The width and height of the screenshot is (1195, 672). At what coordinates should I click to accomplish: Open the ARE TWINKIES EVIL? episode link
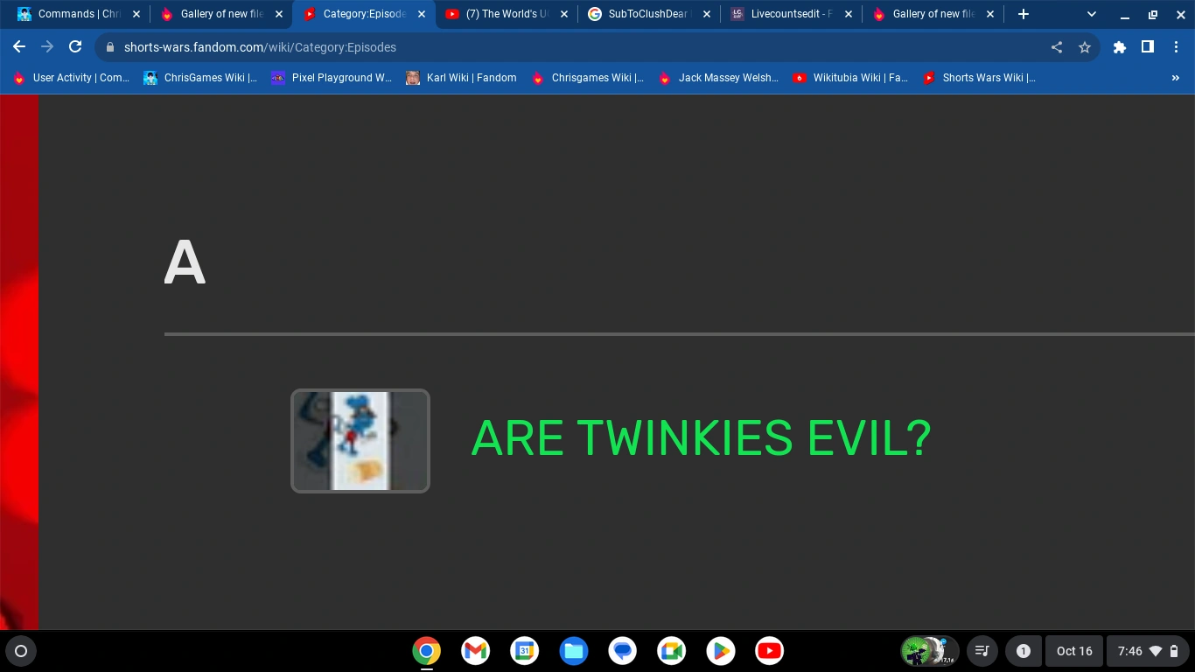tap(700, 438)
